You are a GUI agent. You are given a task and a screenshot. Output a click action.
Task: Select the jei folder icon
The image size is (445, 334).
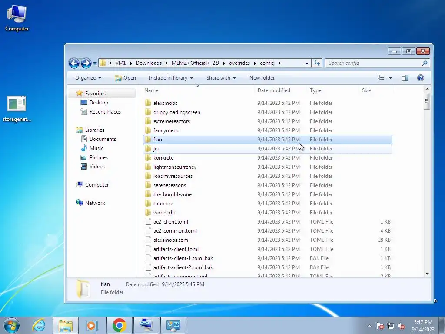[148, 149]
